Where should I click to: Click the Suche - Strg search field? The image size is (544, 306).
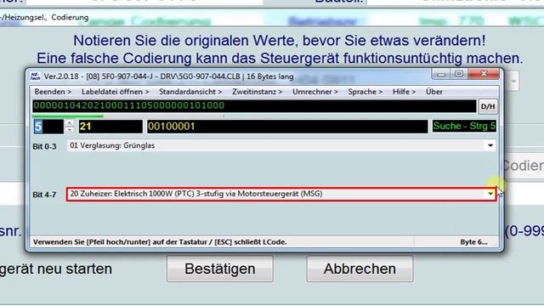tap(464, 127)
